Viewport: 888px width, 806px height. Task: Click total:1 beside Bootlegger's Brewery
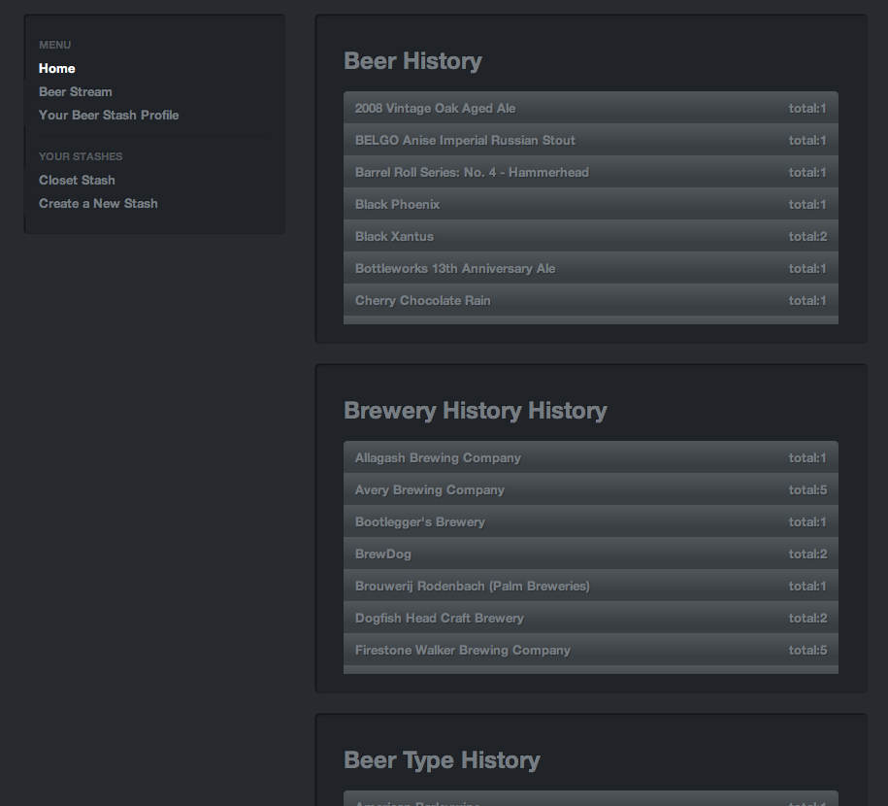[x=807, y=522]
